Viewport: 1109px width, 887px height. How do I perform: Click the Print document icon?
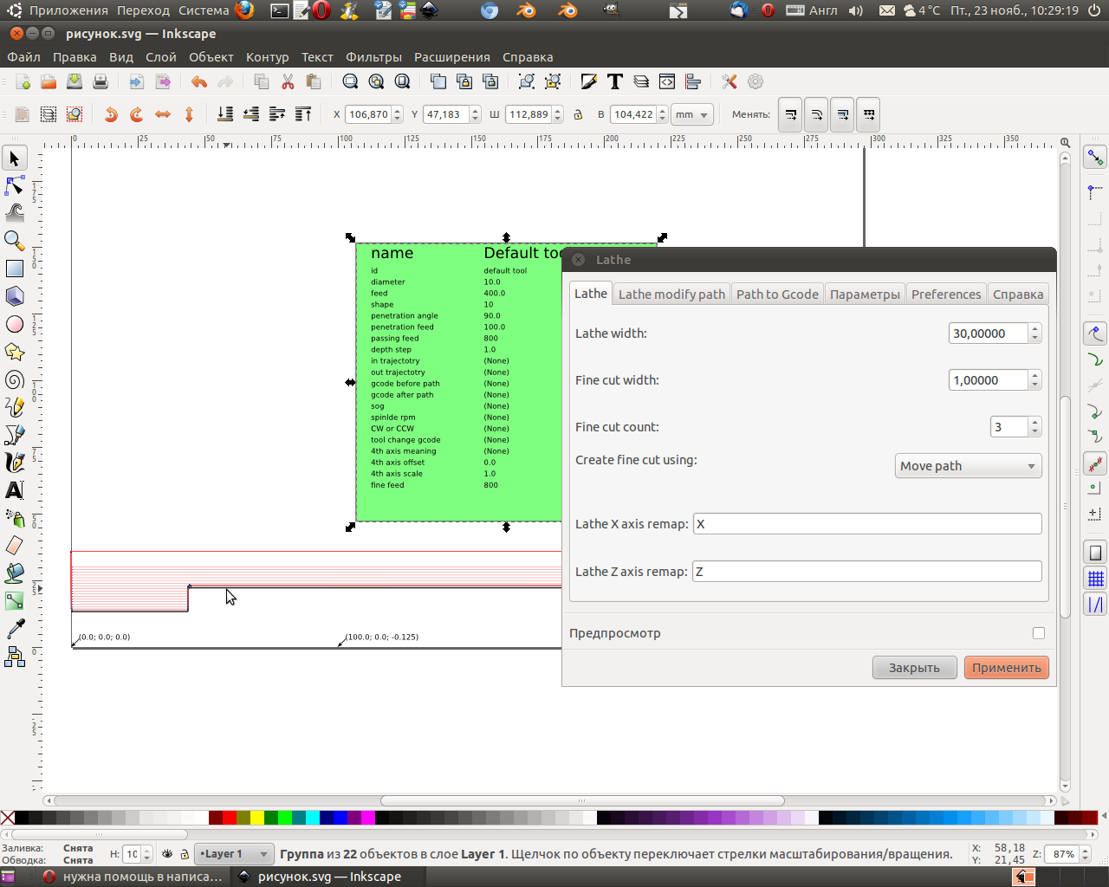click(101, 81)
